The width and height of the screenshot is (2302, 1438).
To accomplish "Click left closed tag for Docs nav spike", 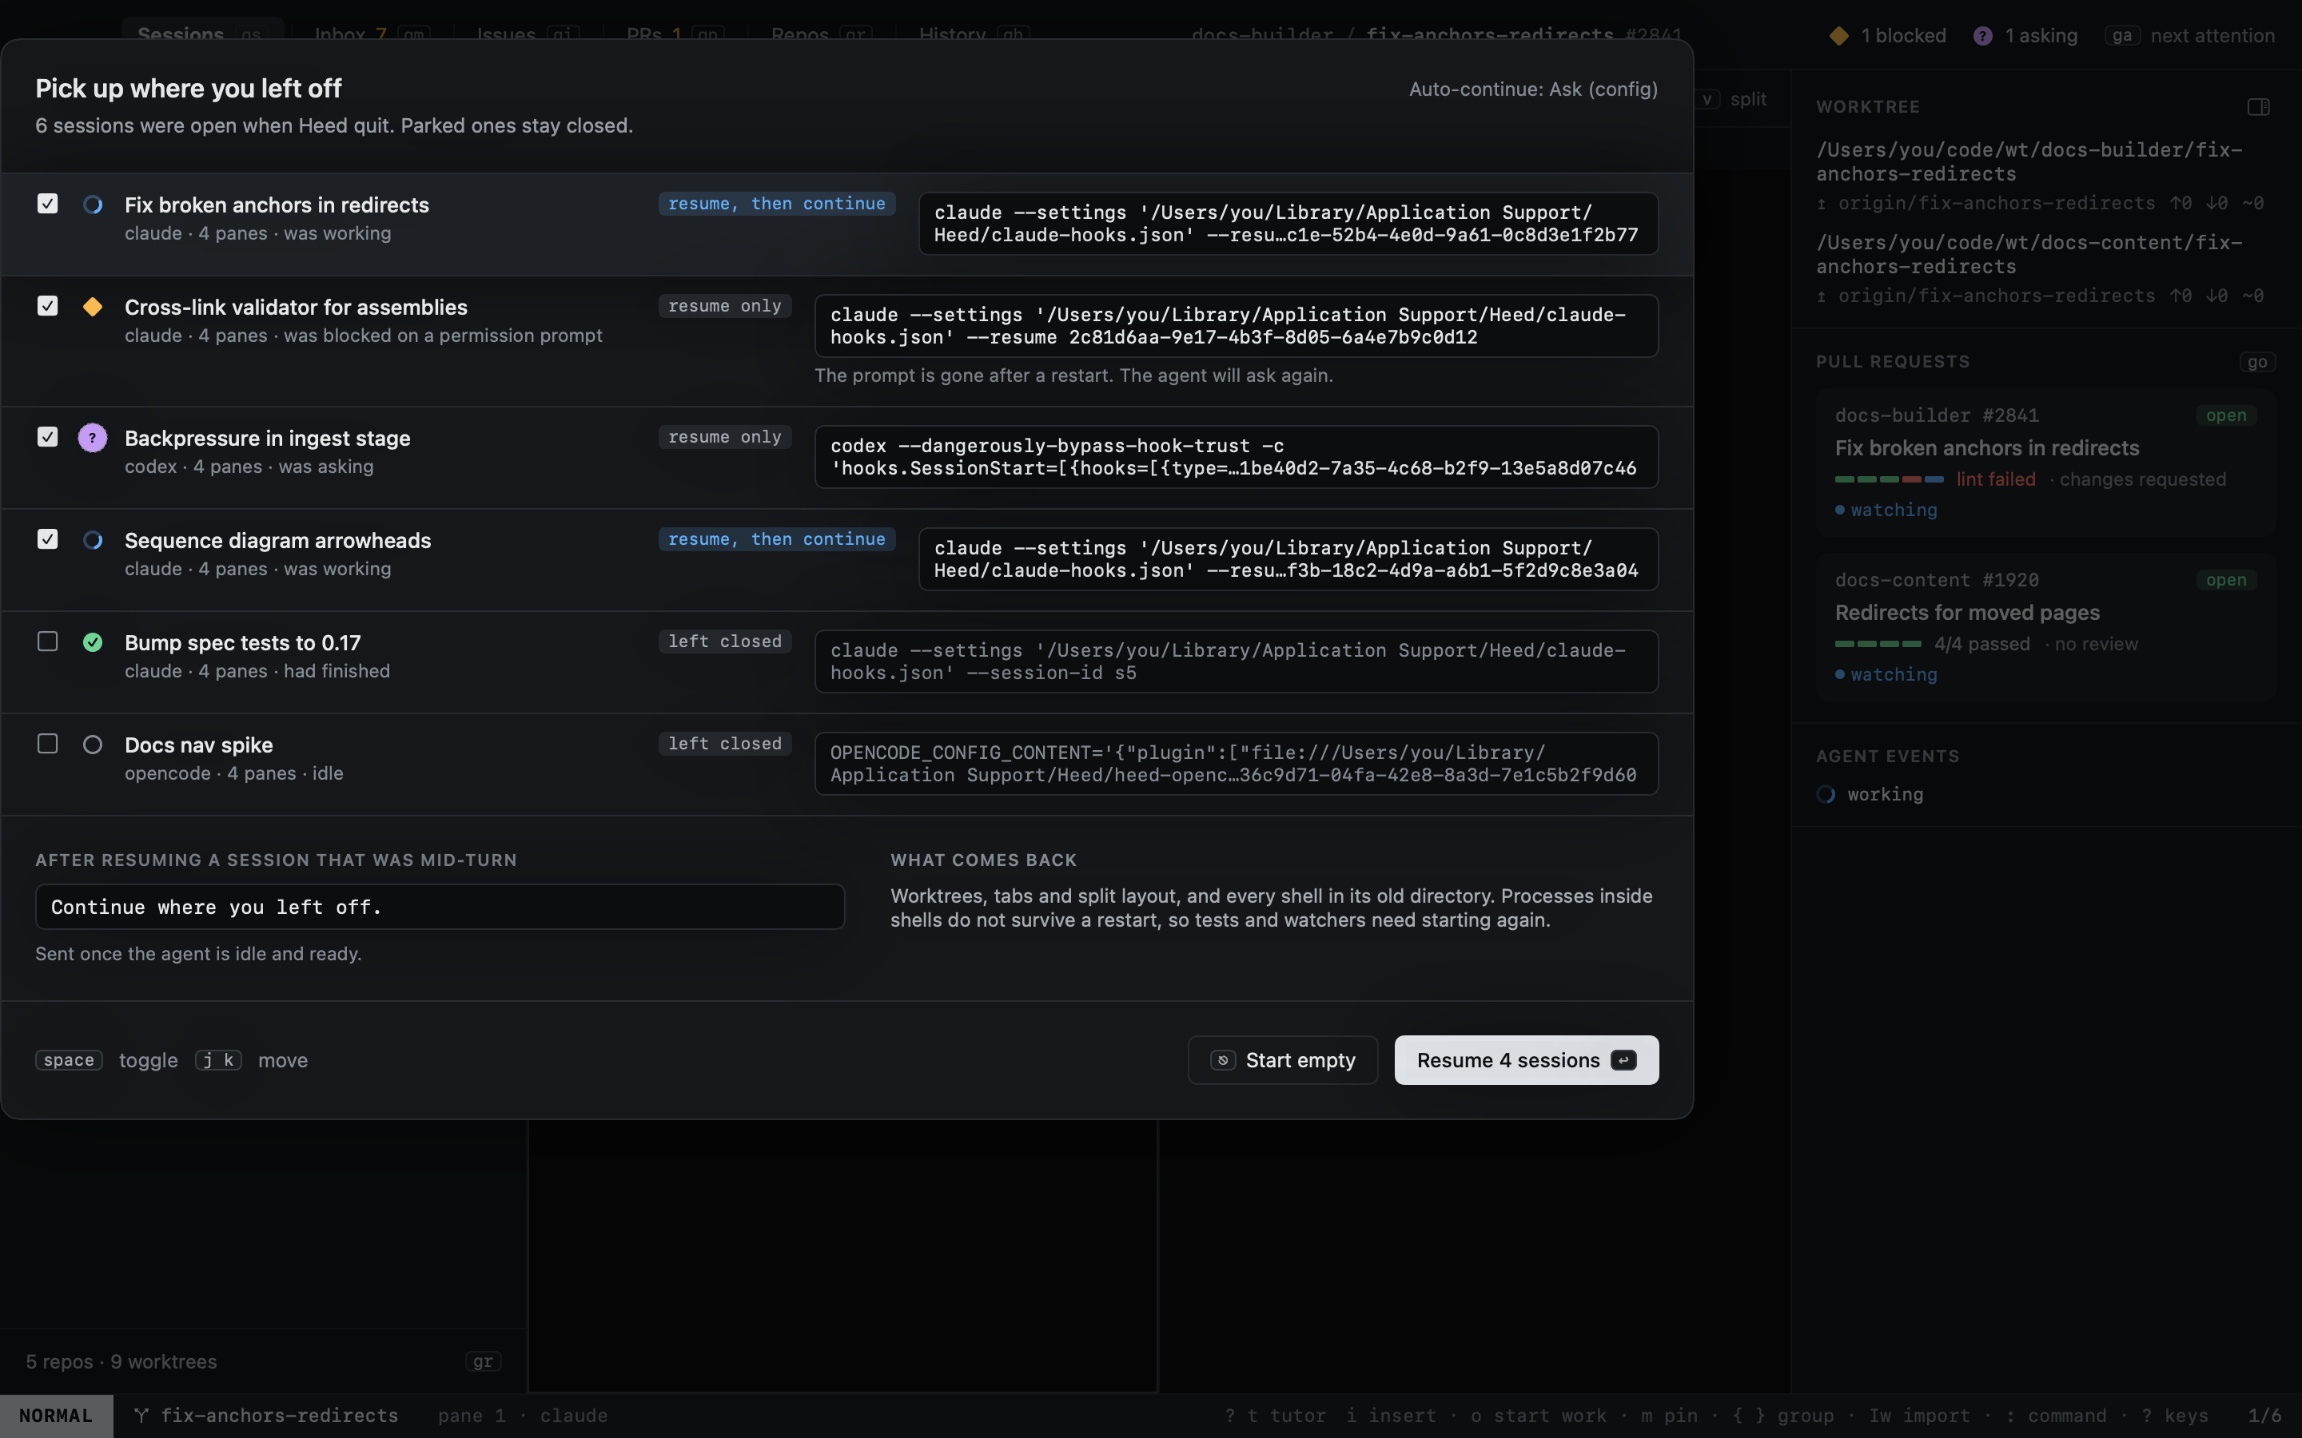I will [724, 744].
